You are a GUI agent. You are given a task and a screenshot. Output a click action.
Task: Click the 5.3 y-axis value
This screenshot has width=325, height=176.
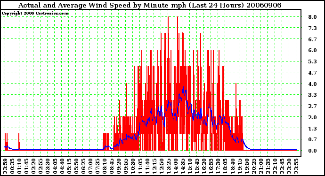pos(312,61)
